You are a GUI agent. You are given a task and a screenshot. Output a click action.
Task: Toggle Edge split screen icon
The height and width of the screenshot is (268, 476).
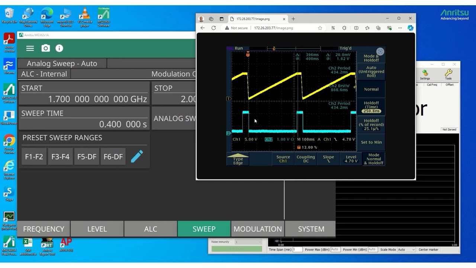[x=356, y=28]
